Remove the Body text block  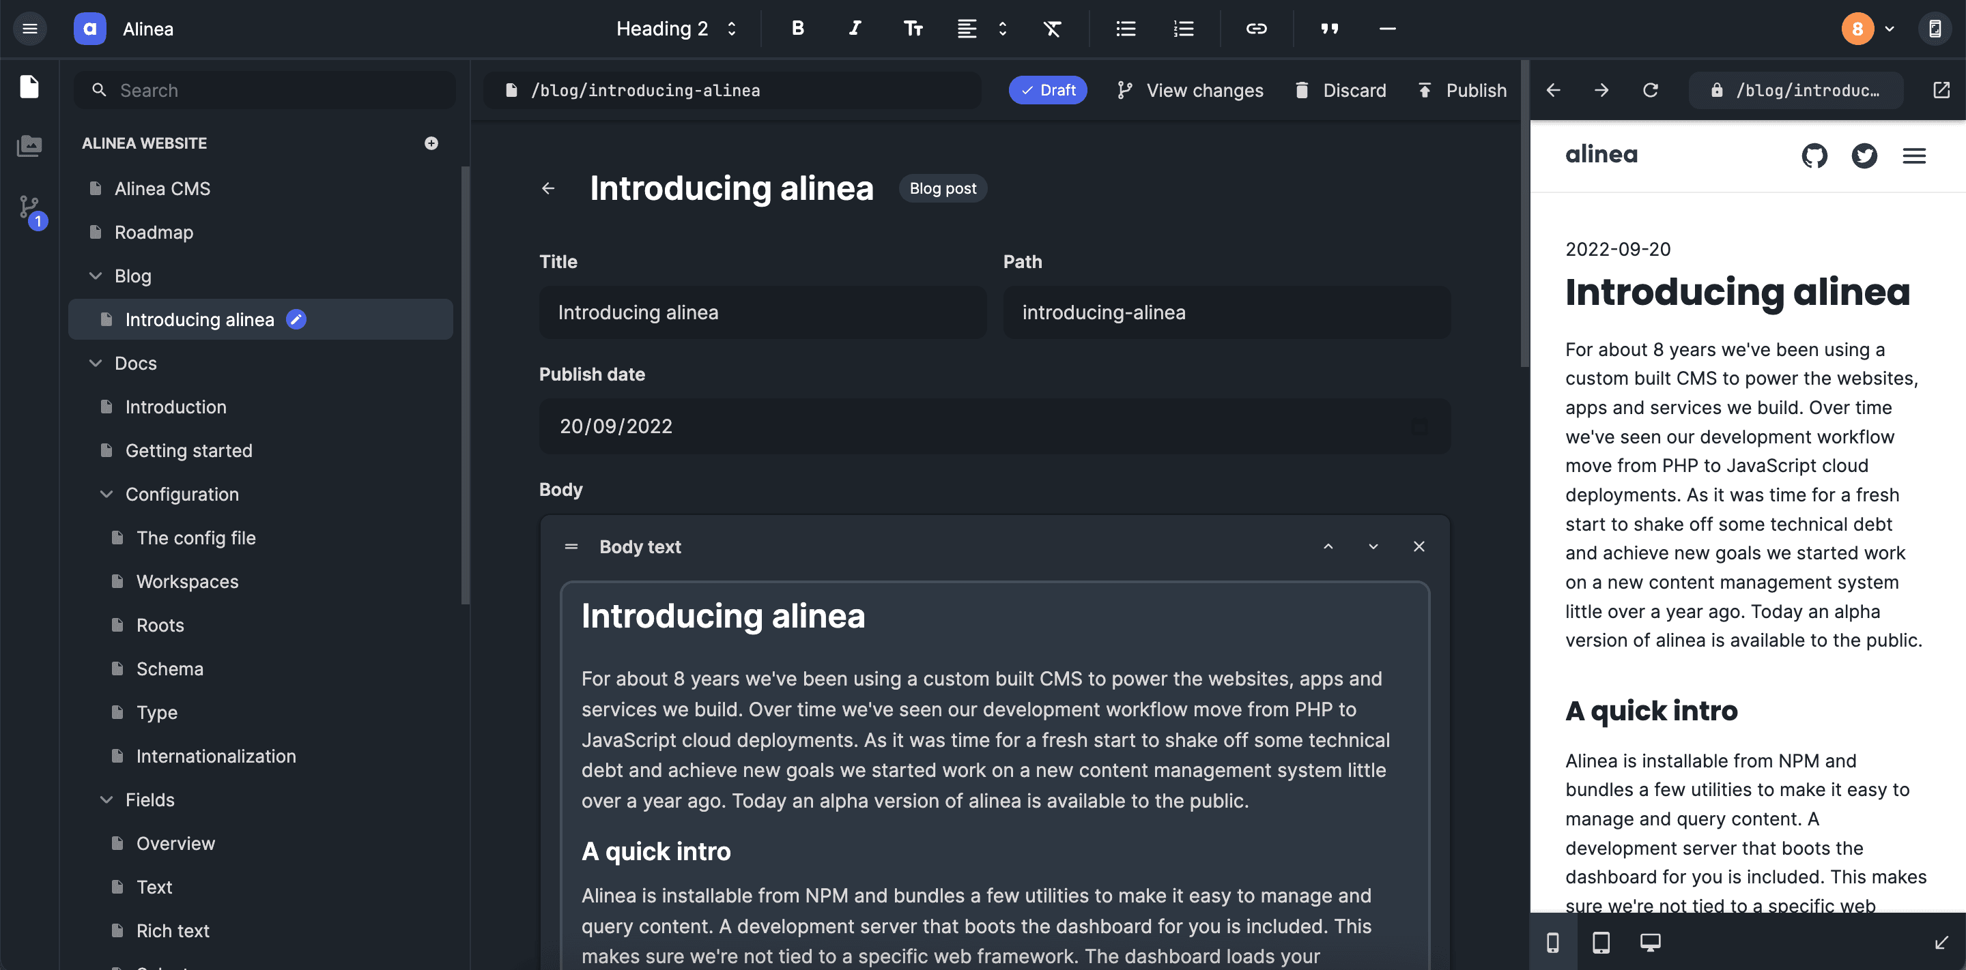[x=1419, y=547]
